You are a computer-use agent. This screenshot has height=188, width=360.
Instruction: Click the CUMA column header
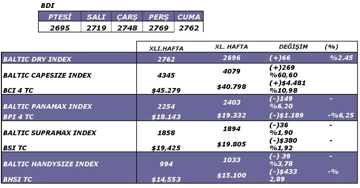tap(189, 17)
